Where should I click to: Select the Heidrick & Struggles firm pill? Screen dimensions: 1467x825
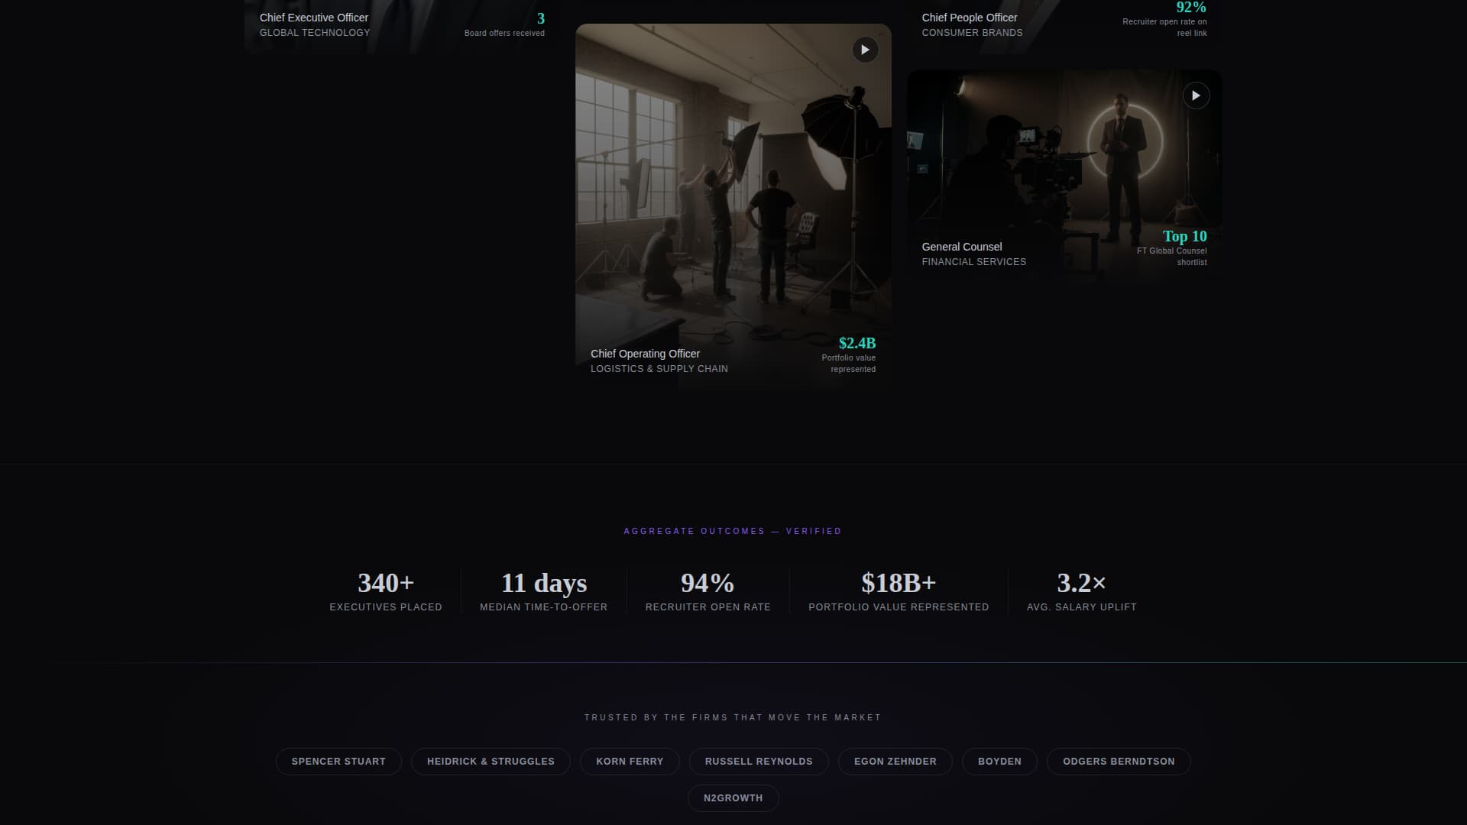point(491,762)
